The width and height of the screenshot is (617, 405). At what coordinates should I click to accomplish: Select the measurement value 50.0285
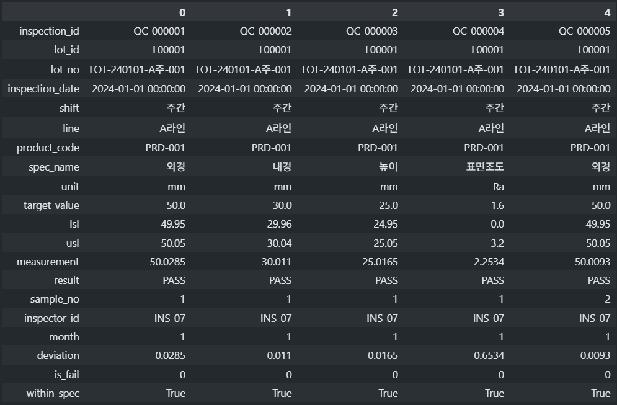(167, 262)
